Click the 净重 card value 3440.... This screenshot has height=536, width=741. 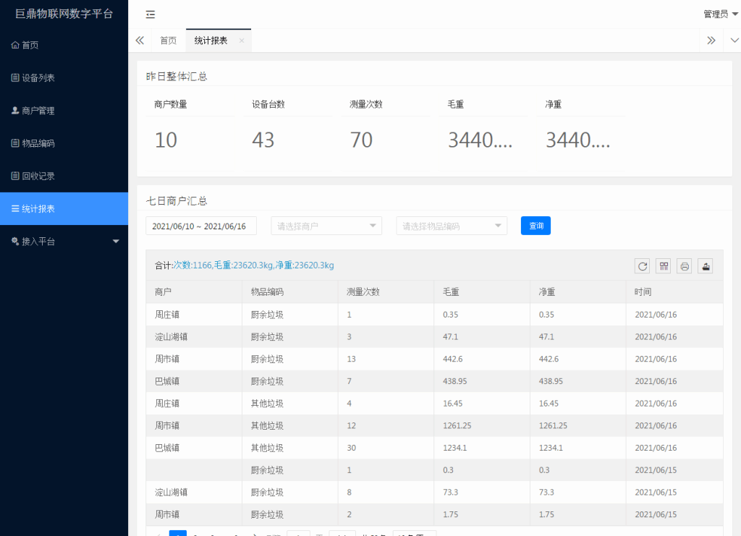point(578,140)
